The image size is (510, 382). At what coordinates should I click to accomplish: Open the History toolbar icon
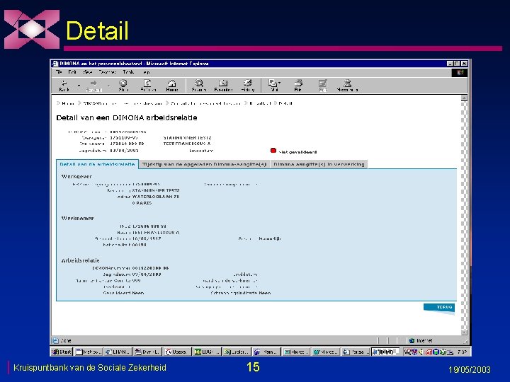(x=247, y=86)
